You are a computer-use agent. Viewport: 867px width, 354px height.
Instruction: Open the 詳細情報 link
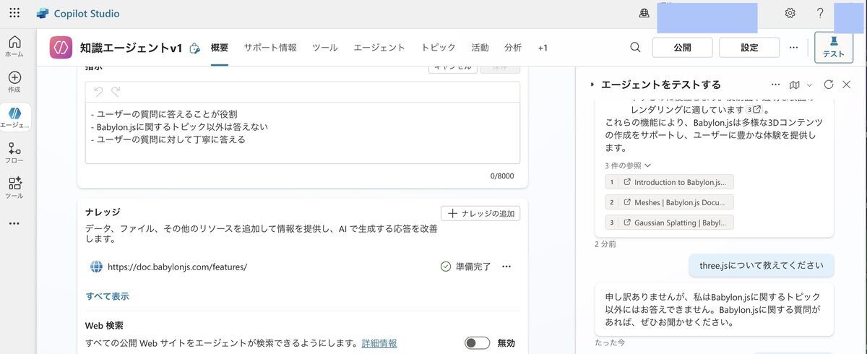(379, 343)
